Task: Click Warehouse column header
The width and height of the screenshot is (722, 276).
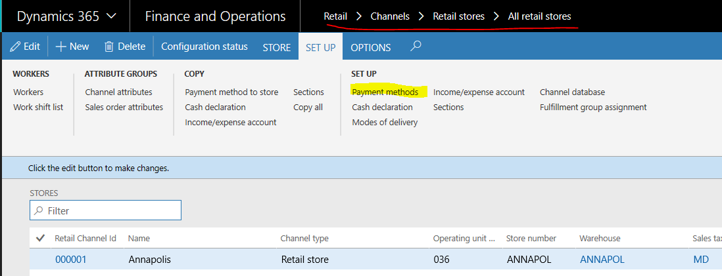Action: coord(600,239)
